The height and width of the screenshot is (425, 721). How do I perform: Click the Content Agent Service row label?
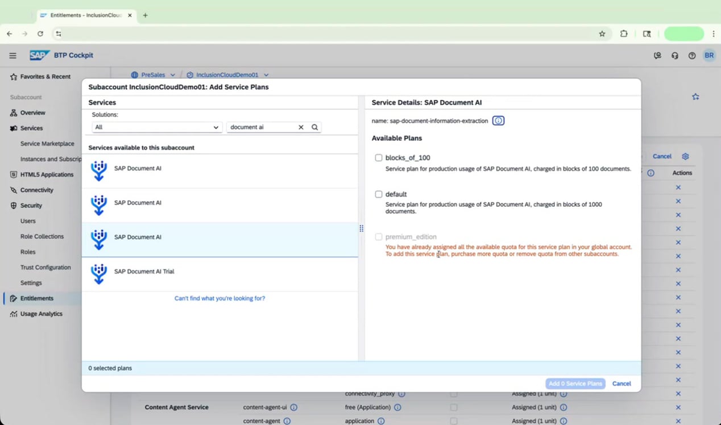coord(177,407)
